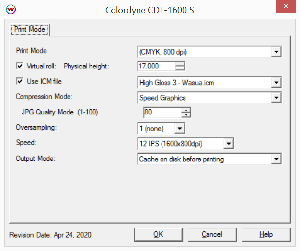
Task: Open the Oversampling dropdown 1 (none)
Action: click(161, 128)
